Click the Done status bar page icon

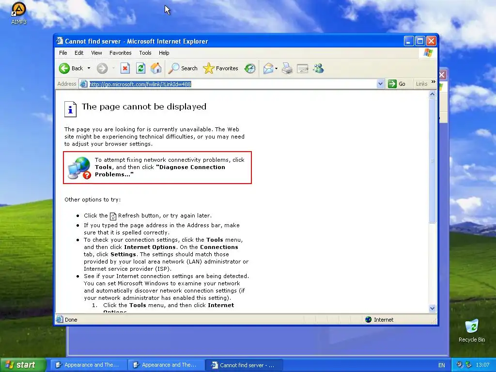[60, 320]
